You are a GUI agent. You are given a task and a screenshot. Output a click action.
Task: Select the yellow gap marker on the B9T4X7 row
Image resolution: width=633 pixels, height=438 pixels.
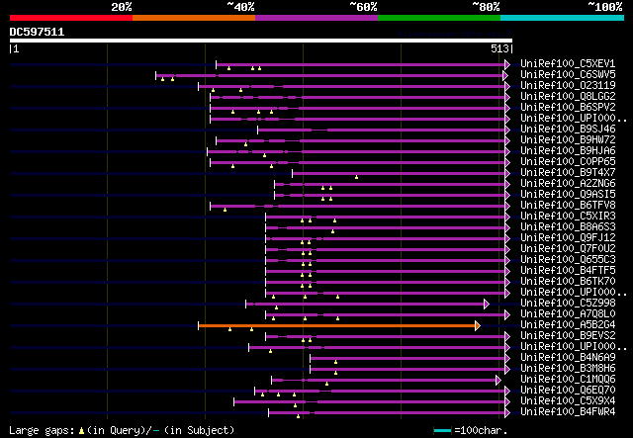tap(356, 177)
